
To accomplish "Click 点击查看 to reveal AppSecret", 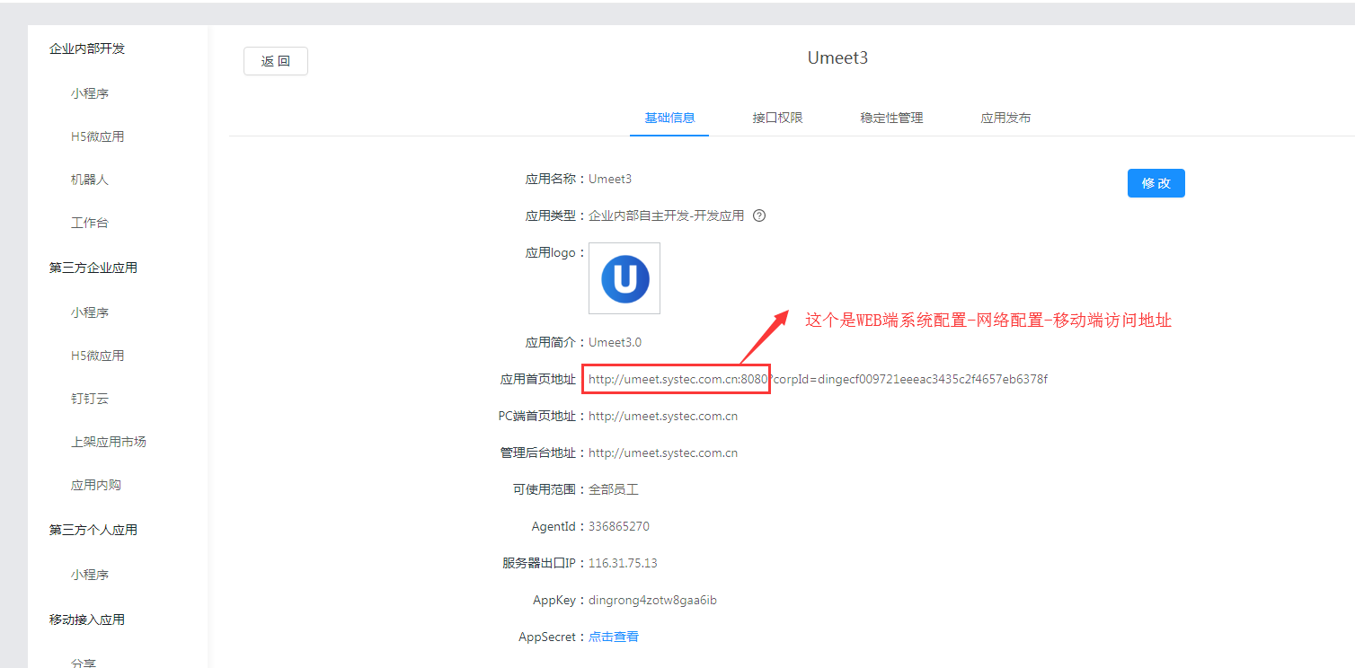I will [614, 637].
